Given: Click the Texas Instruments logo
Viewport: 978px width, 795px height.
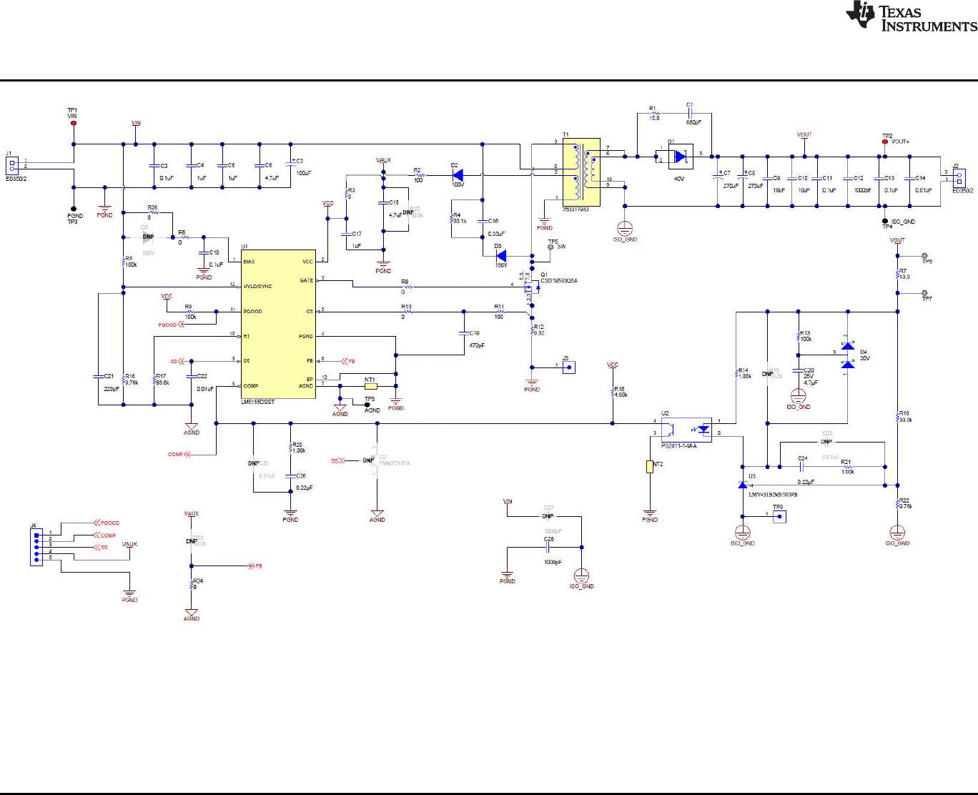Looking at the screenshot, I should click(911, 17).
